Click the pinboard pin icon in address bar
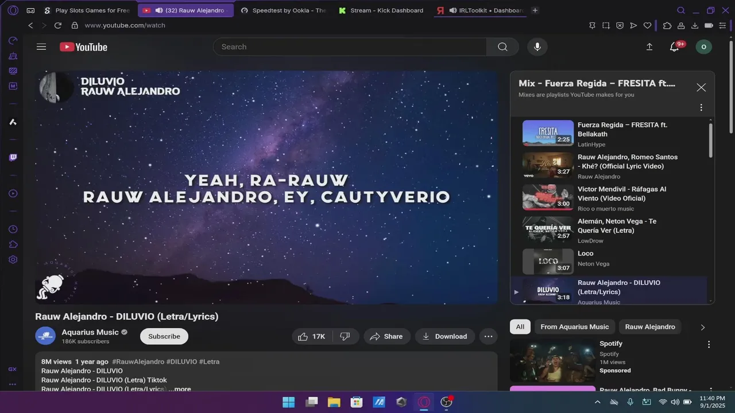Image resolution: width=735 pixels, height=413 pixels. click(593, 25)
